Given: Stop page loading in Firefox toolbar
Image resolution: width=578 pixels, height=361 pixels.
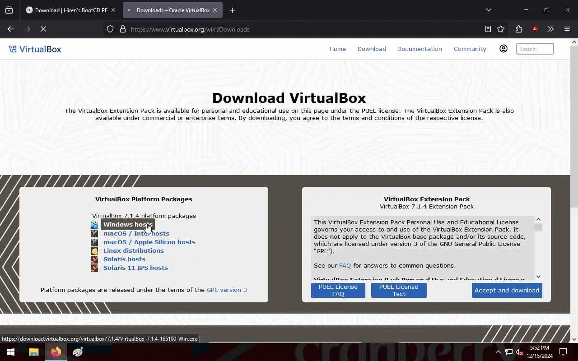Looking at the screenshot, I should click(x=43, y=29).
